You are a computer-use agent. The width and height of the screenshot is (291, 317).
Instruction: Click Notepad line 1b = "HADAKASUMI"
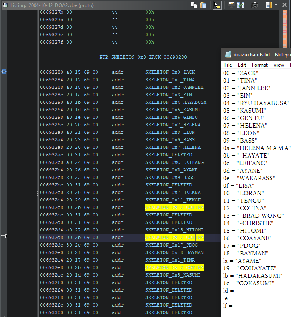(253, 276)
